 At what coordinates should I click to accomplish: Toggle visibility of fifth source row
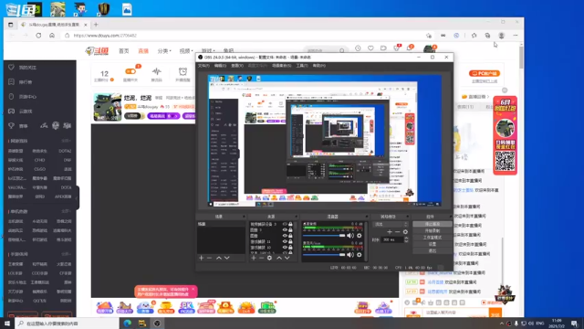(x=285, y=247)
